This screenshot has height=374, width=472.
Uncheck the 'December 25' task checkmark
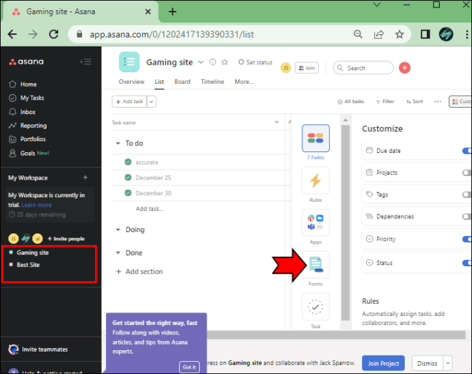tap(128, 177)
